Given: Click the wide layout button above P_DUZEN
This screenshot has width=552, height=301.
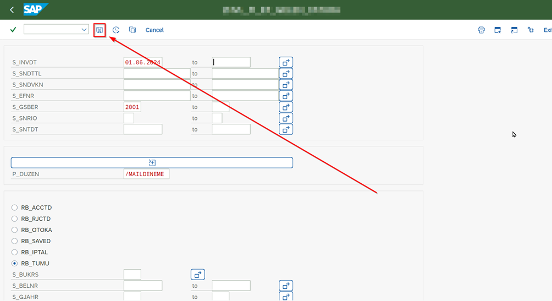Looking at the screenshot, I should [x=152, y=162].
